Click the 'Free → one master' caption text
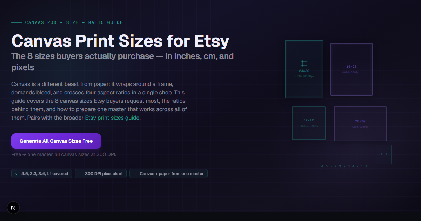 pos(64,154)
